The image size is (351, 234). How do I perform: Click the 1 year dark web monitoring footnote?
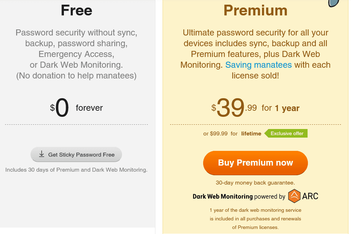coord(256,219)
